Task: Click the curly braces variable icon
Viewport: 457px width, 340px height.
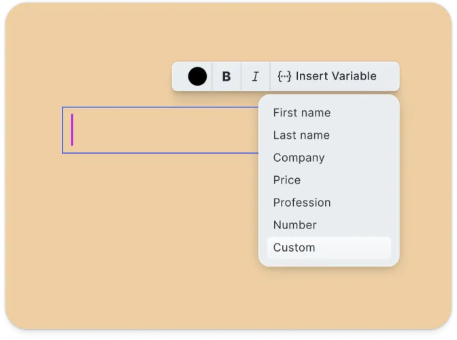Action: (284, 76)
